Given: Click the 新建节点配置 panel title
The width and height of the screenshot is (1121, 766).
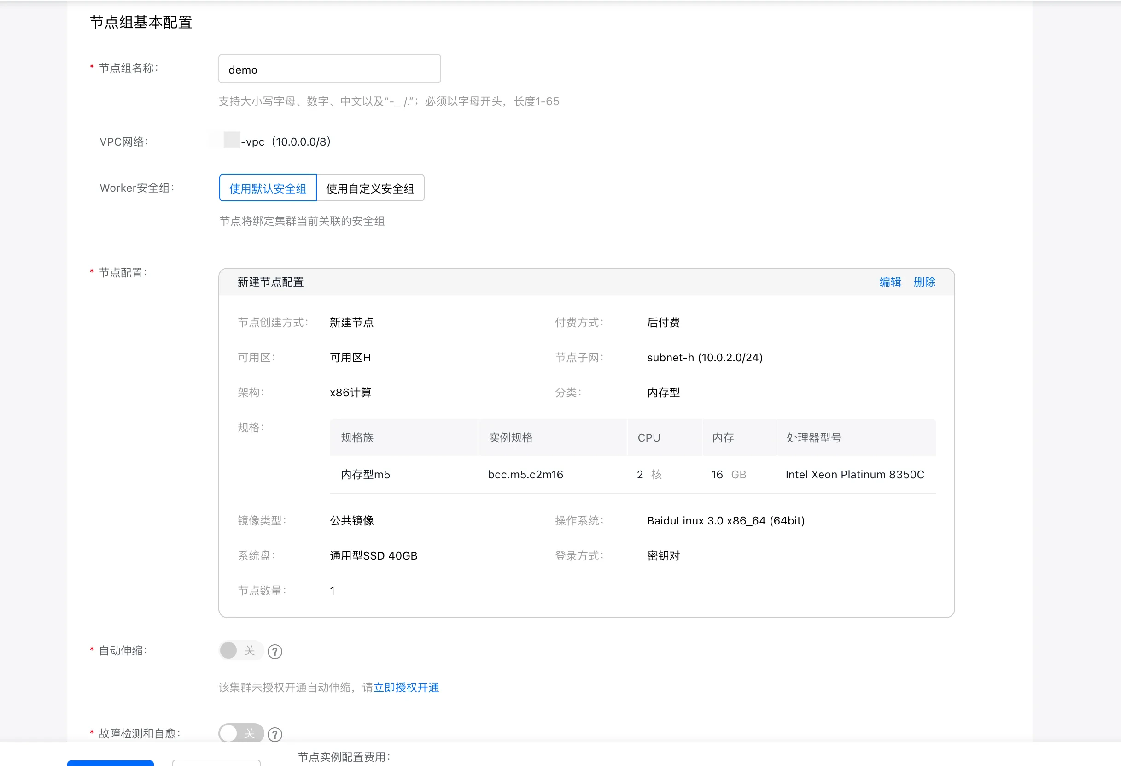Looking at the screenshot, I should [x=270, y=282].
